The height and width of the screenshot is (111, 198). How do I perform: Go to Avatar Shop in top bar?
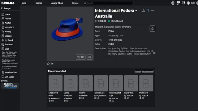[57, 3]
